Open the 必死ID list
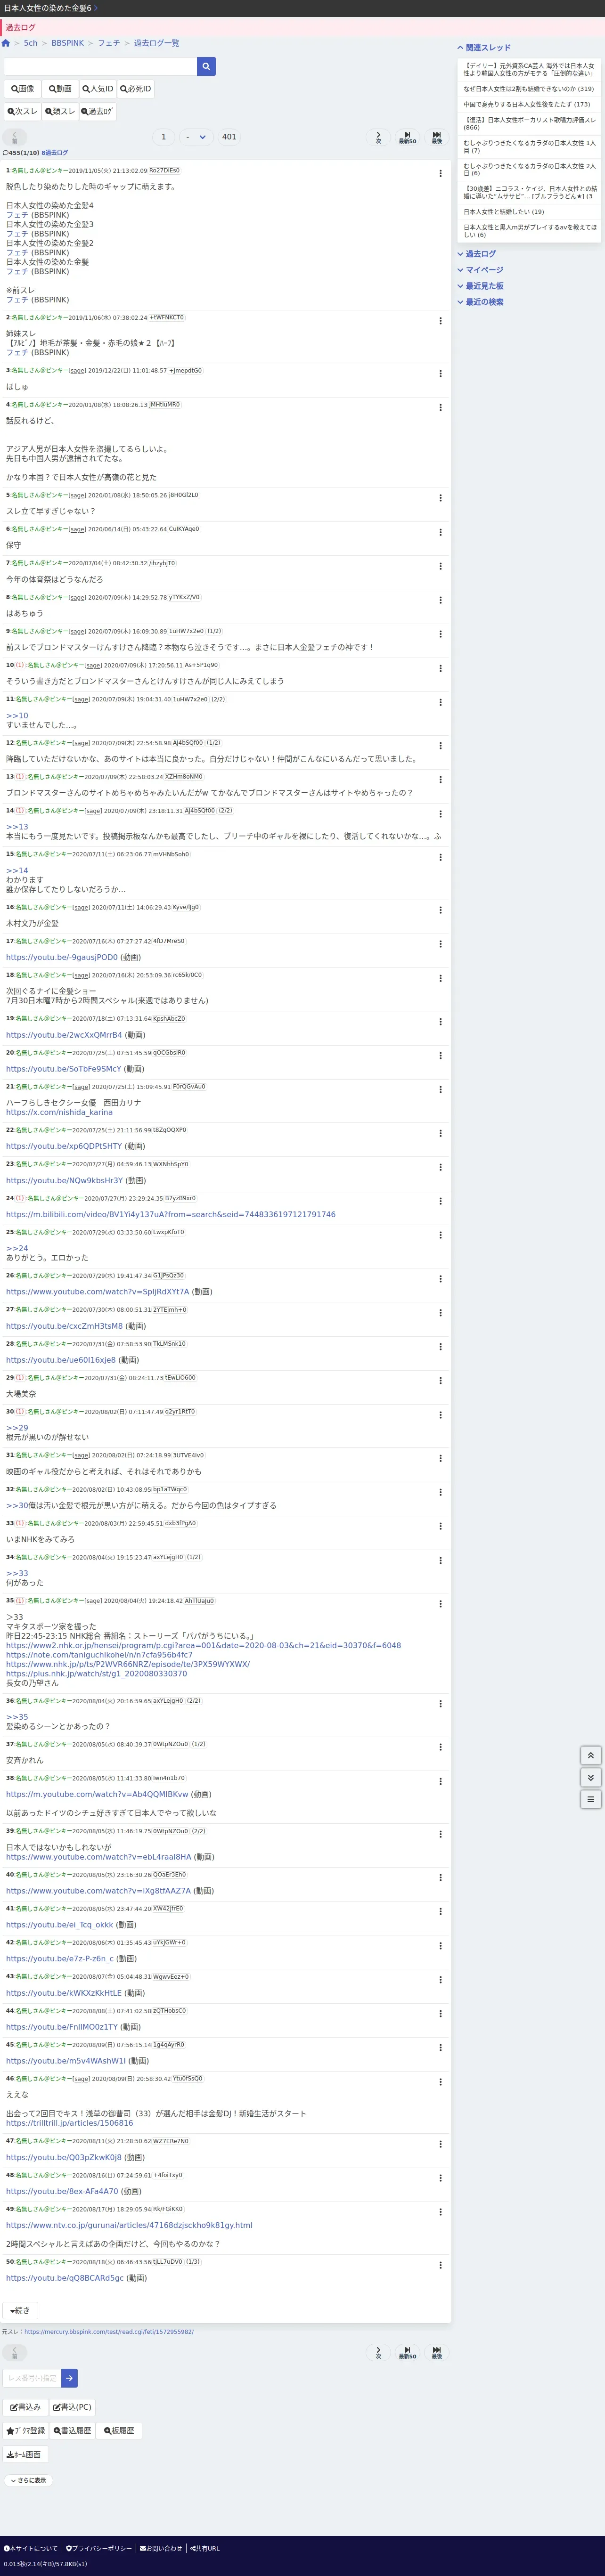605x2576 pixels. click(136, 89)
